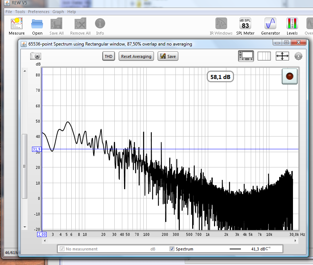Click the 31,9 dB cursor label
The width and height of the screenshot is (313, 265).
36,149
